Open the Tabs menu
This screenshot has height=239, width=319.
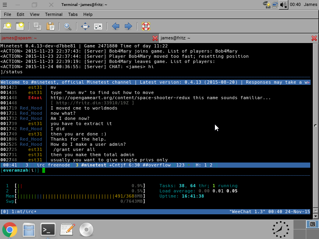click(x=73, y=14)
